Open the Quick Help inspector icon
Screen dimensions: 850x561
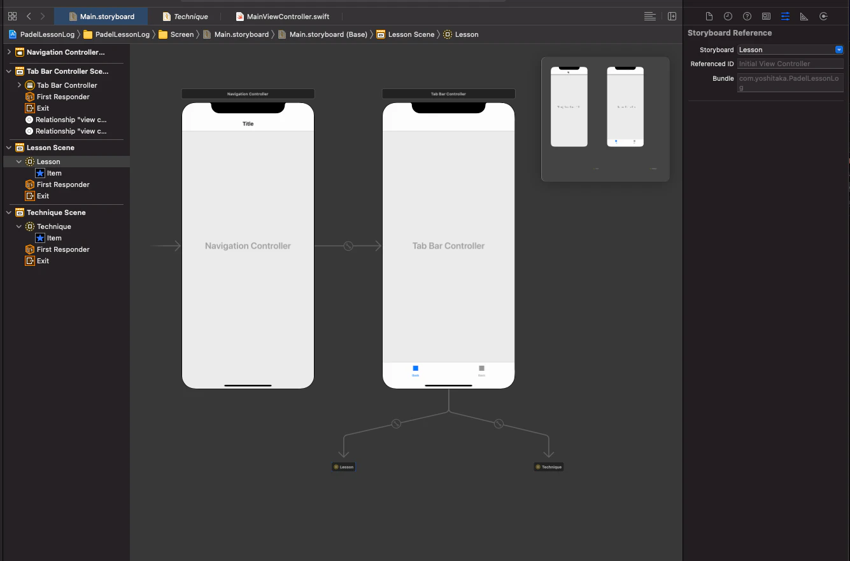[747, 17]
